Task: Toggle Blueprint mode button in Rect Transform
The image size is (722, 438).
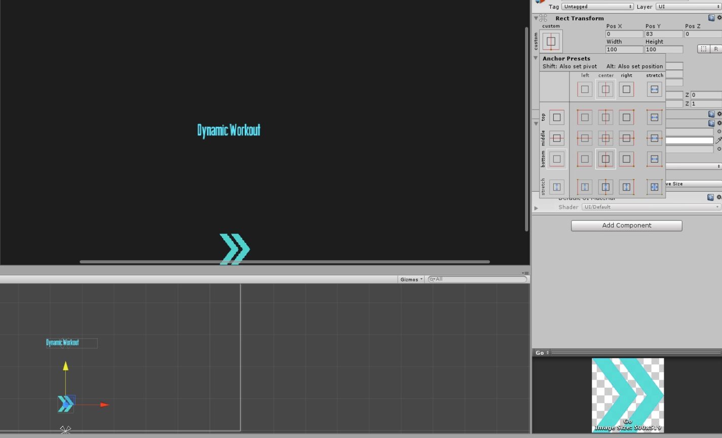Action: [x=703, y=49]
